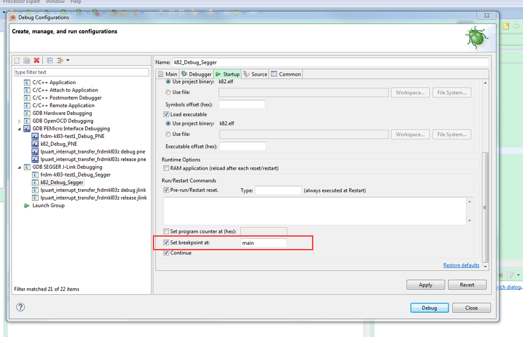Viewport: 523px width, 337px height.
Task: Click first File System... button
Action: pos(452,92)
